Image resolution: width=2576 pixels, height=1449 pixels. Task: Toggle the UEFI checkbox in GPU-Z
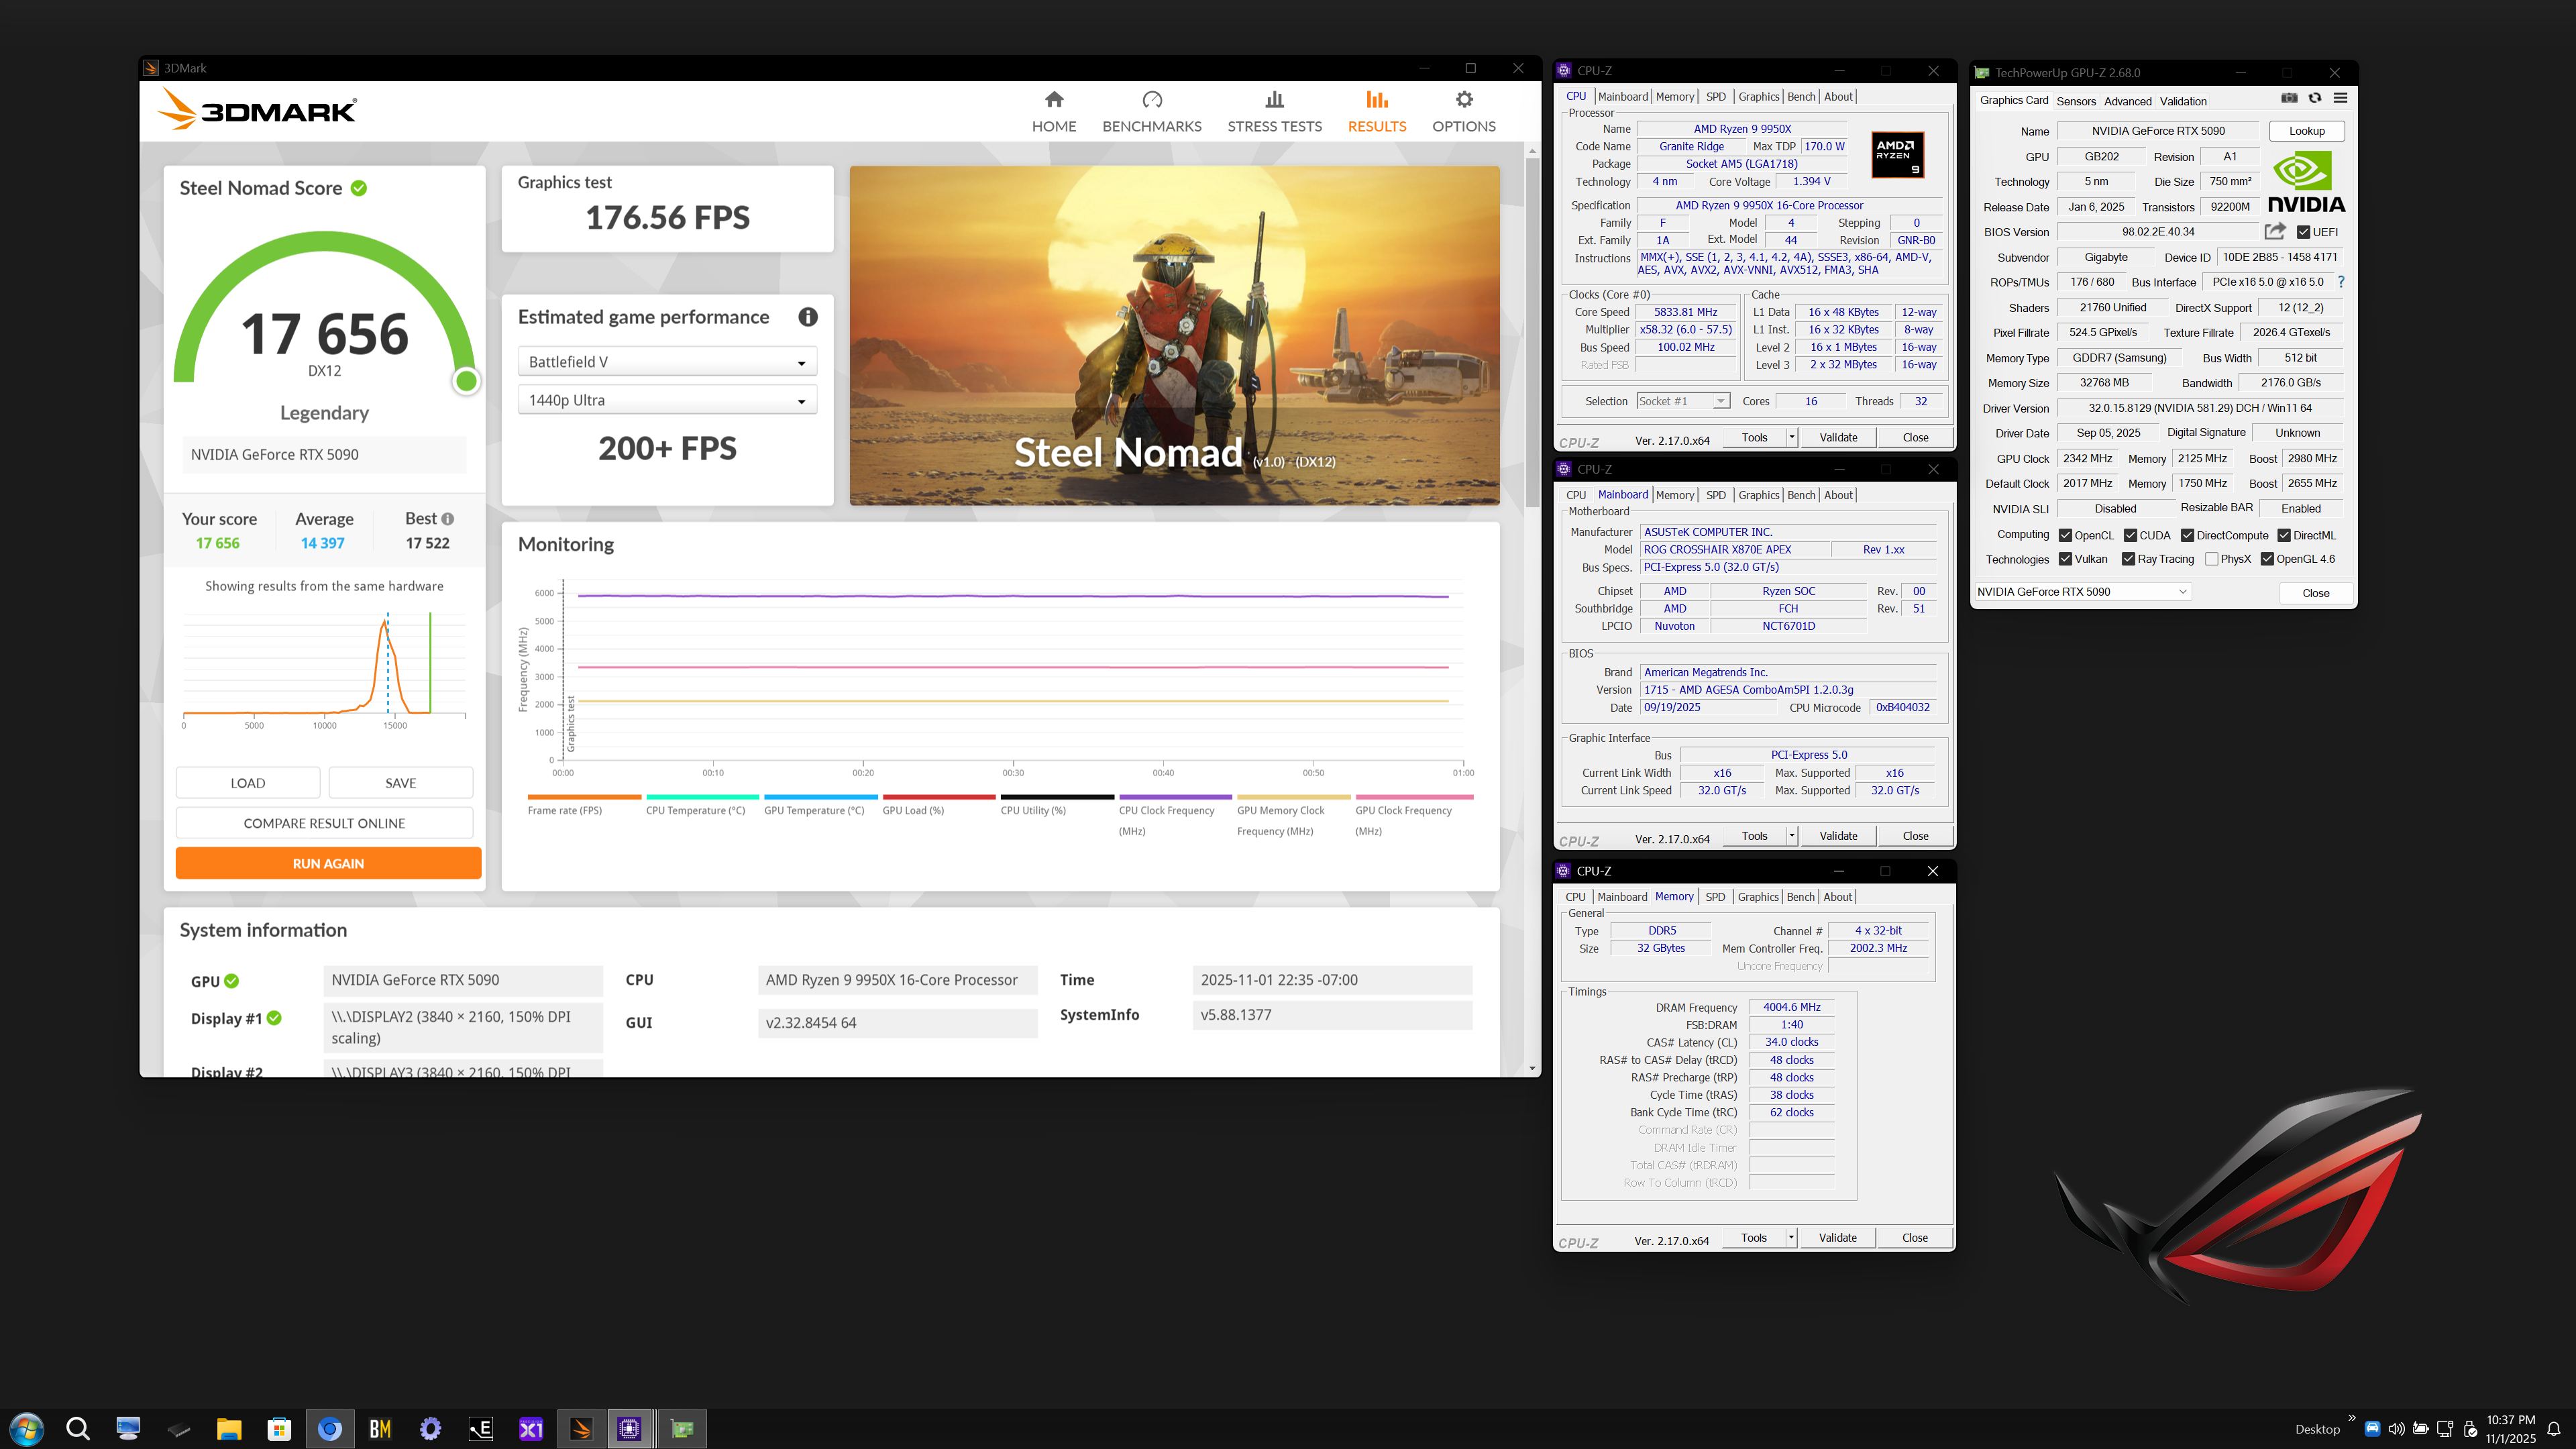coord(2303,232)
